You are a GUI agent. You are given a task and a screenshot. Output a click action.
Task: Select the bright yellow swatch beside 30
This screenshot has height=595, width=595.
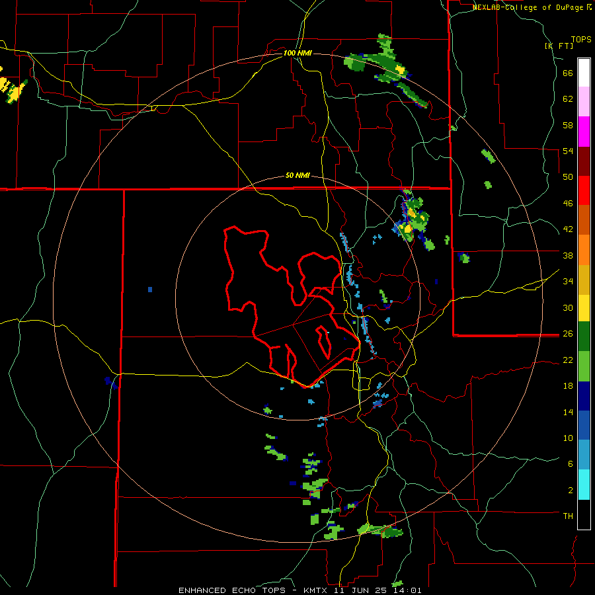pyautogui.click(x=584, y=308)
